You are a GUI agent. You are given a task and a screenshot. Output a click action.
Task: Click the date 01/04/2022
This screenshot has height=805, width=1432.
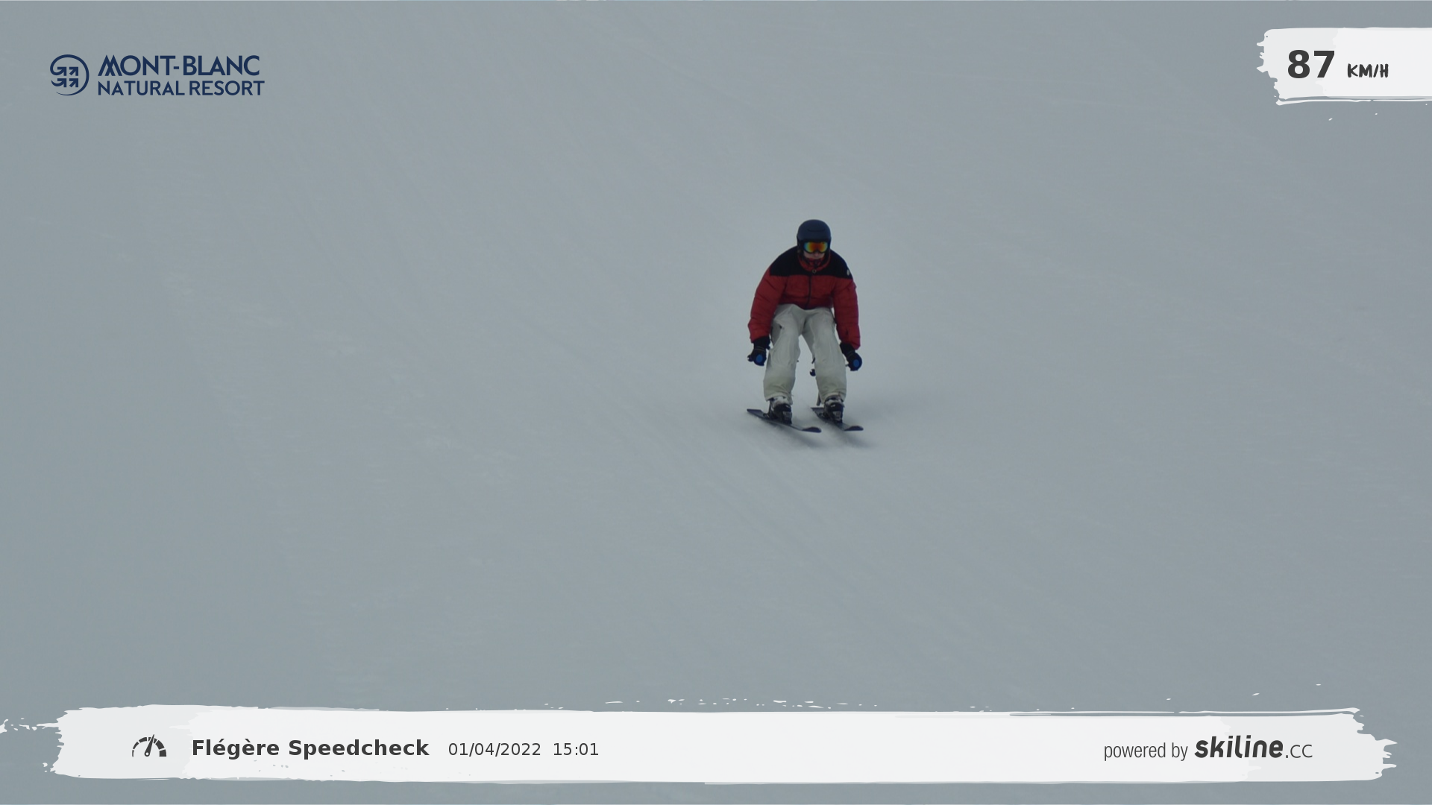[494, 750]
